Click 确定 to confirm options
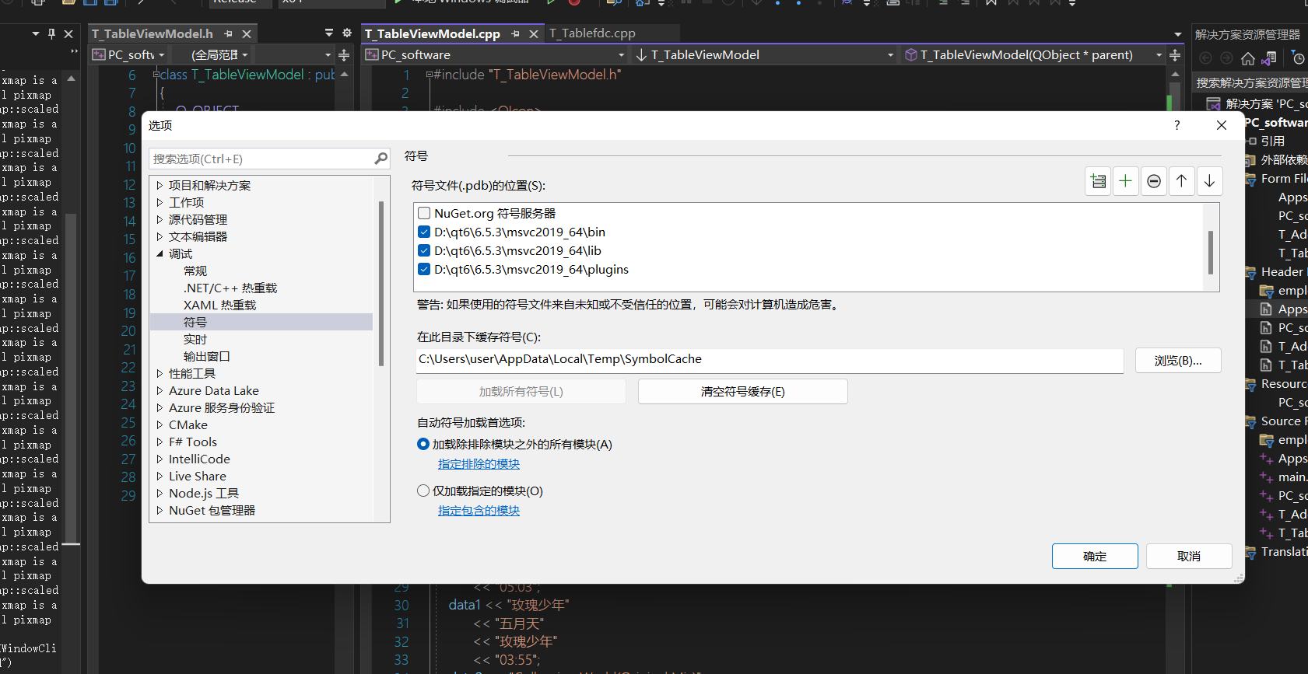The width and height of the screenshot is (1308, 674). [1095, 557]
